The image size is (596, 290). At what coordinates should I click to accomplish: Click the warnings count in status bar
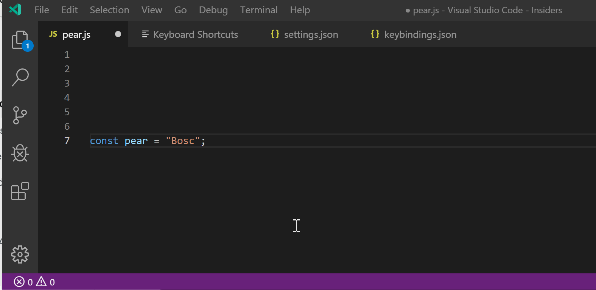[45, 282]
